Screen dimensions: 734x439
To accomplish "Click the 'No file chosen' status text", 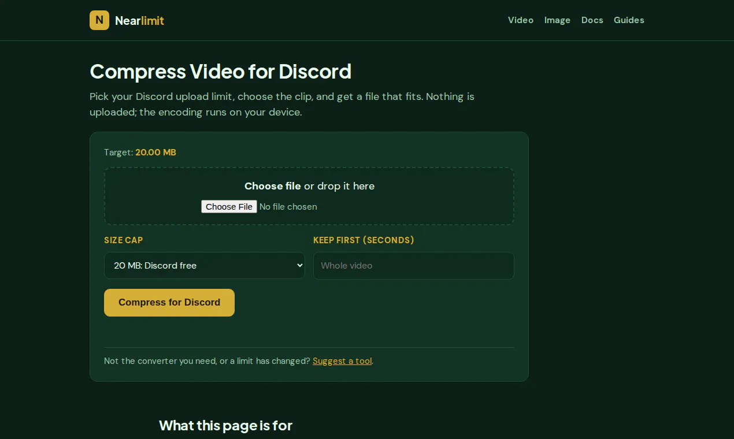I will click(x=288, y=207).
